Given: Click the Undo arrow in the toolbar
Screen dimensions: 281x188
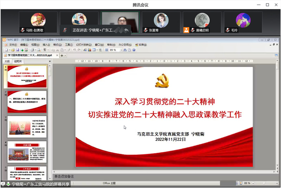Looking at the screenshot, I should [74, 50].
